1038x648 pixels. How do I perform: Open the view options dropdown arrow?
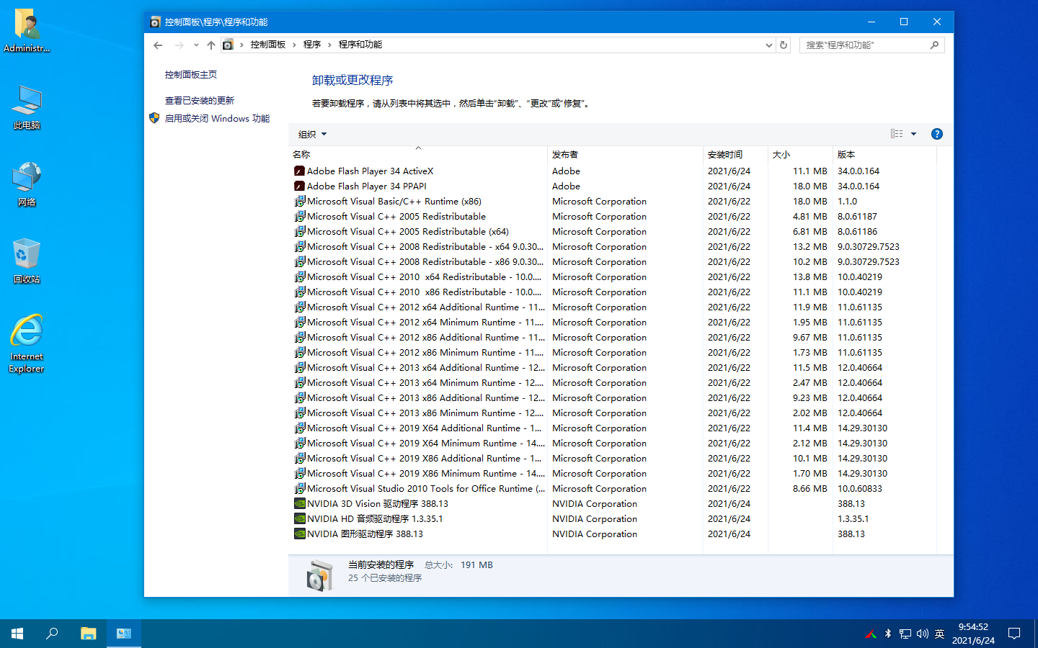(913, 134)
